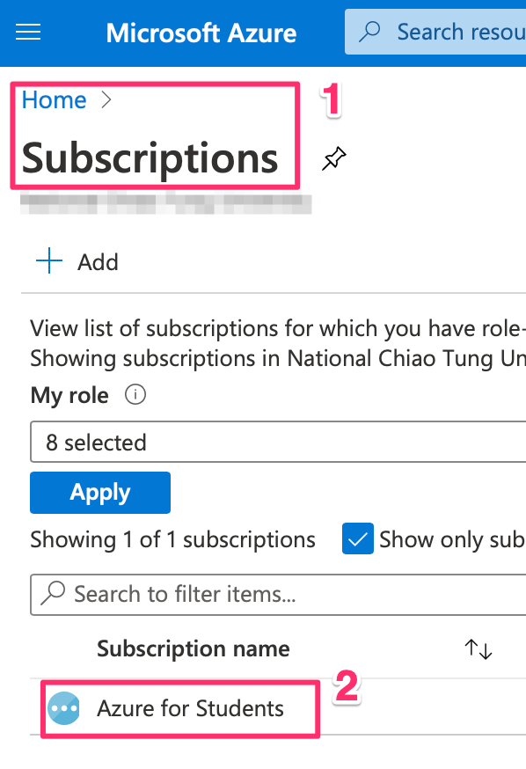The height and width of the screenshot is (769, 526).
Task: Click the Apply button
Action: pos(100,493)
